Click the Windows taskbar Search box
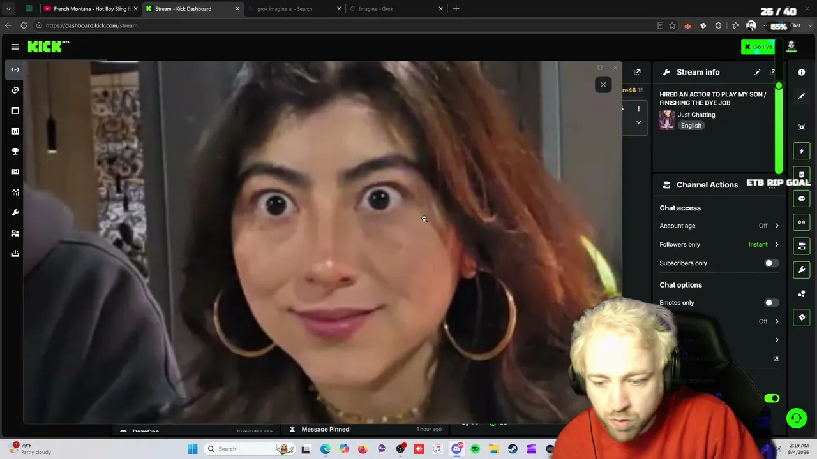Viewport: 817px width, 459px height. (249, 449)
